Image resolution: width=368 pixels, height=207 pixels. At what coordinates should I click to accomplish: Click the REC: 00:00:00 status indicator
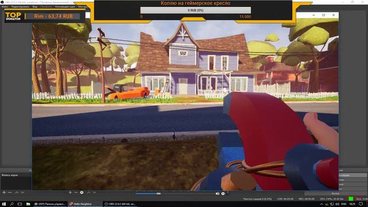306,199
